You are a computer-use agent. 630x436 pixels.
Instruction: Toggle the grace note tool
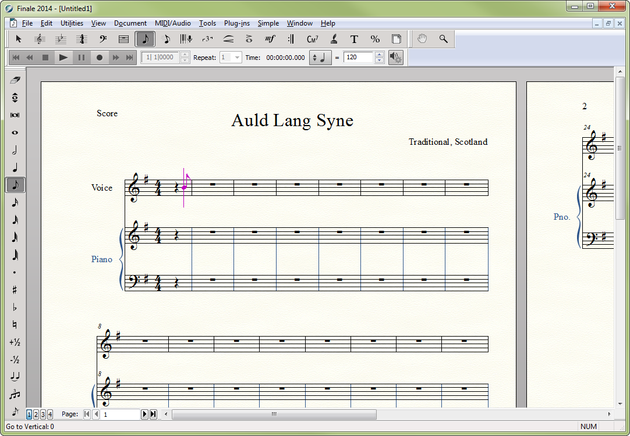coord(15,411)
